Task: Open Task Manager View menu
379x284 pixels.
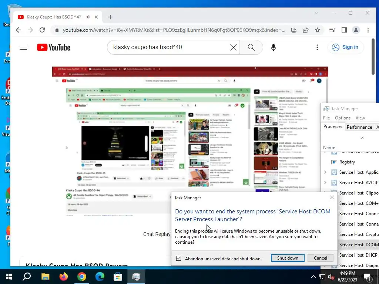Action: 360,118
